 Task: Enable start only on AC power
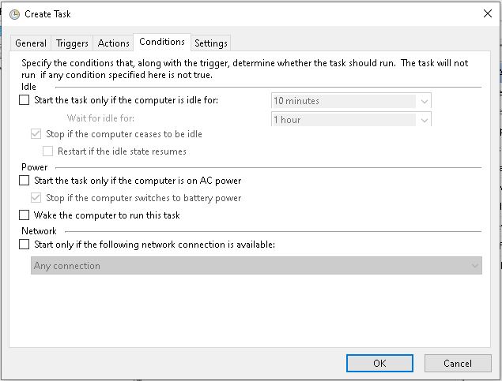coord(24,181)
